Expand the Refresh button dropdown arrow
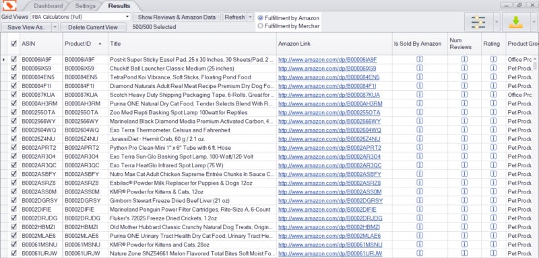The width and height of the screenshot is (539, 258). point(250,17)
